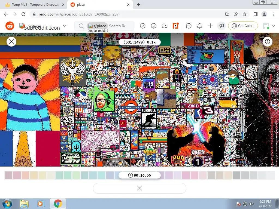Click the install app icon in address bar
The height and width of the screenshot is (209, 279).
coord(227,14)
